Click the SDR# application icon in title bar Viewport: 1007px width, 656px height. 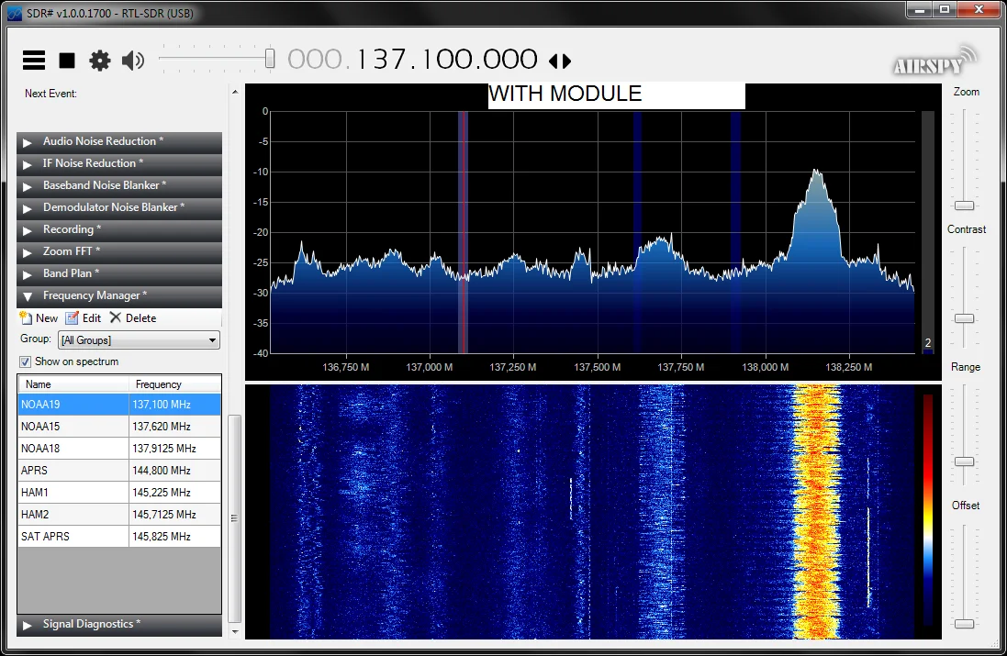pyautogui.click(x=15, y=13)
